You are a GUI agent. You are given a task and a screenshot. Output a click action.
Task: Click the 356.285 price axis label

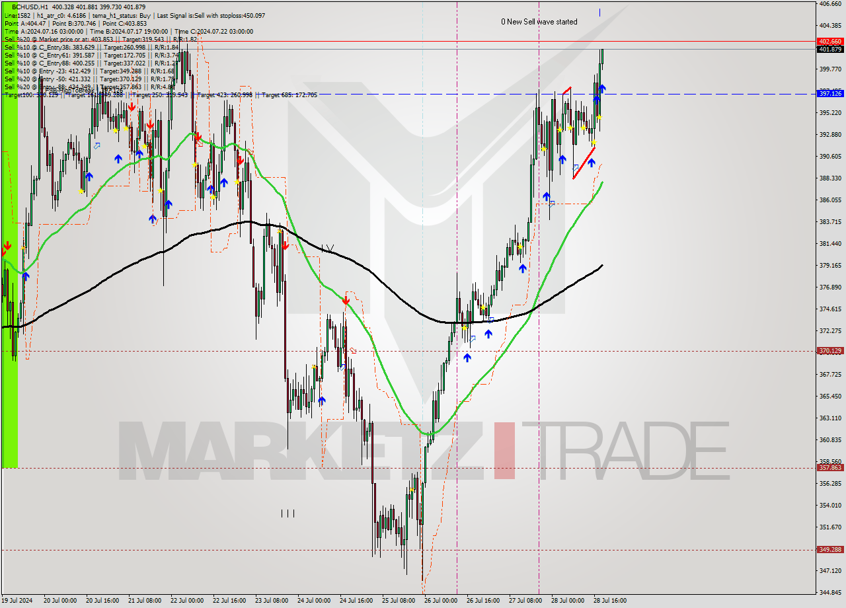830,484
